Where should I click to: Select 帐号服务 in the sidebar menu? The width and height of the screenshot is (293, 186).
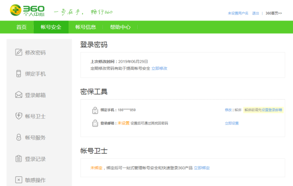click(x=35, y=137)
